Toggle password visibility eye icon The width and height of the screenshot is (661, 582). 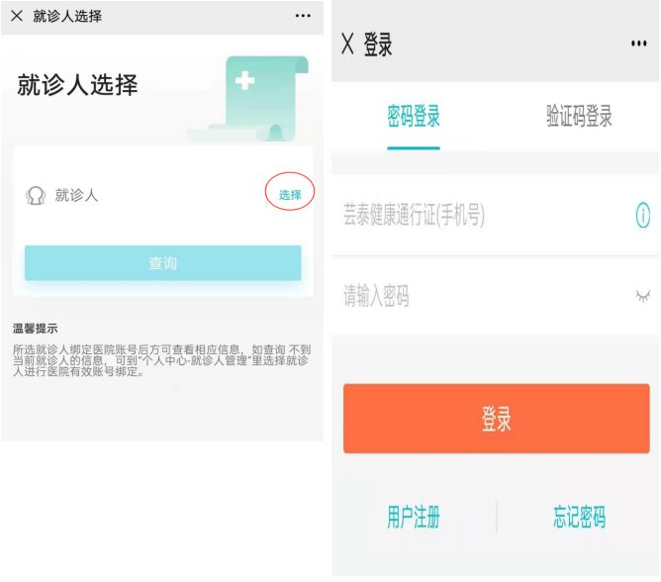pos(643,295)
